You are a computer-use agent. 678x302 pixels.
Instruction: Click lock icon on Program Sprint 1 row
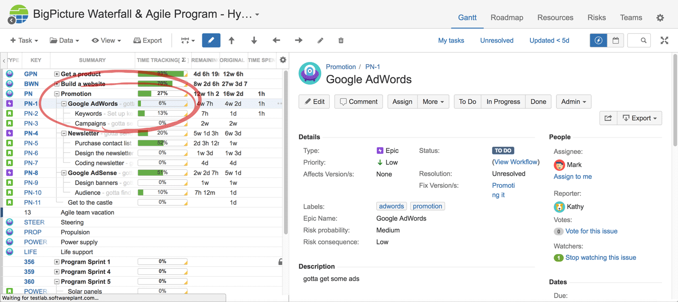point(280,262)
